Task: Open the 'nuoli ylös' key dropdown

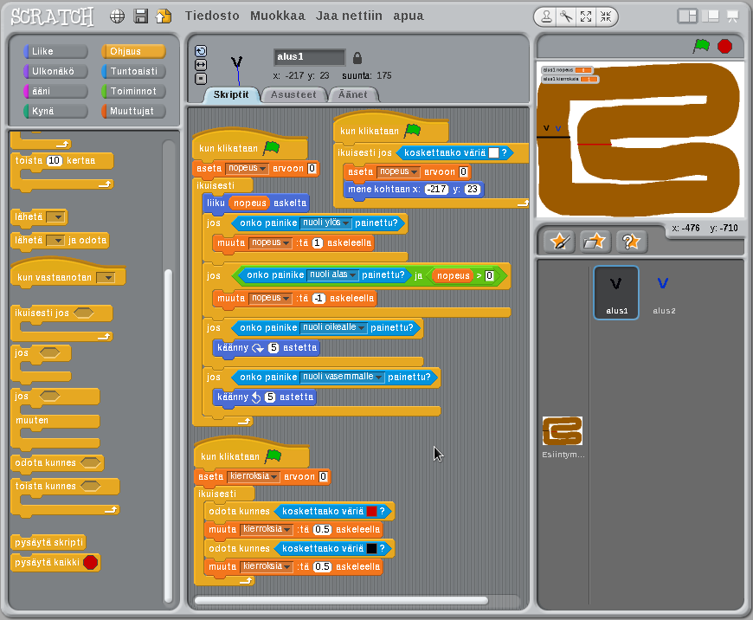Action: pyautogui.click(x=345, y=223)
